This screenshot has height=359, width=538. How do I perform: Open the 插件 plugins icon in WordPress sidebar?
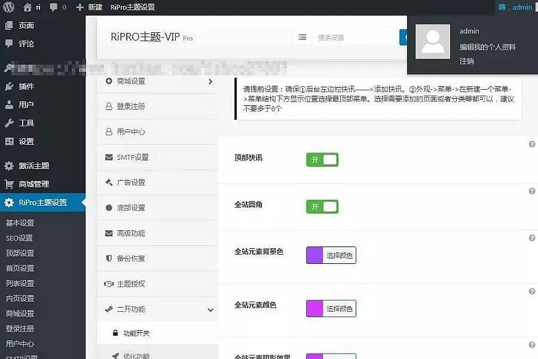click(9, 86)
